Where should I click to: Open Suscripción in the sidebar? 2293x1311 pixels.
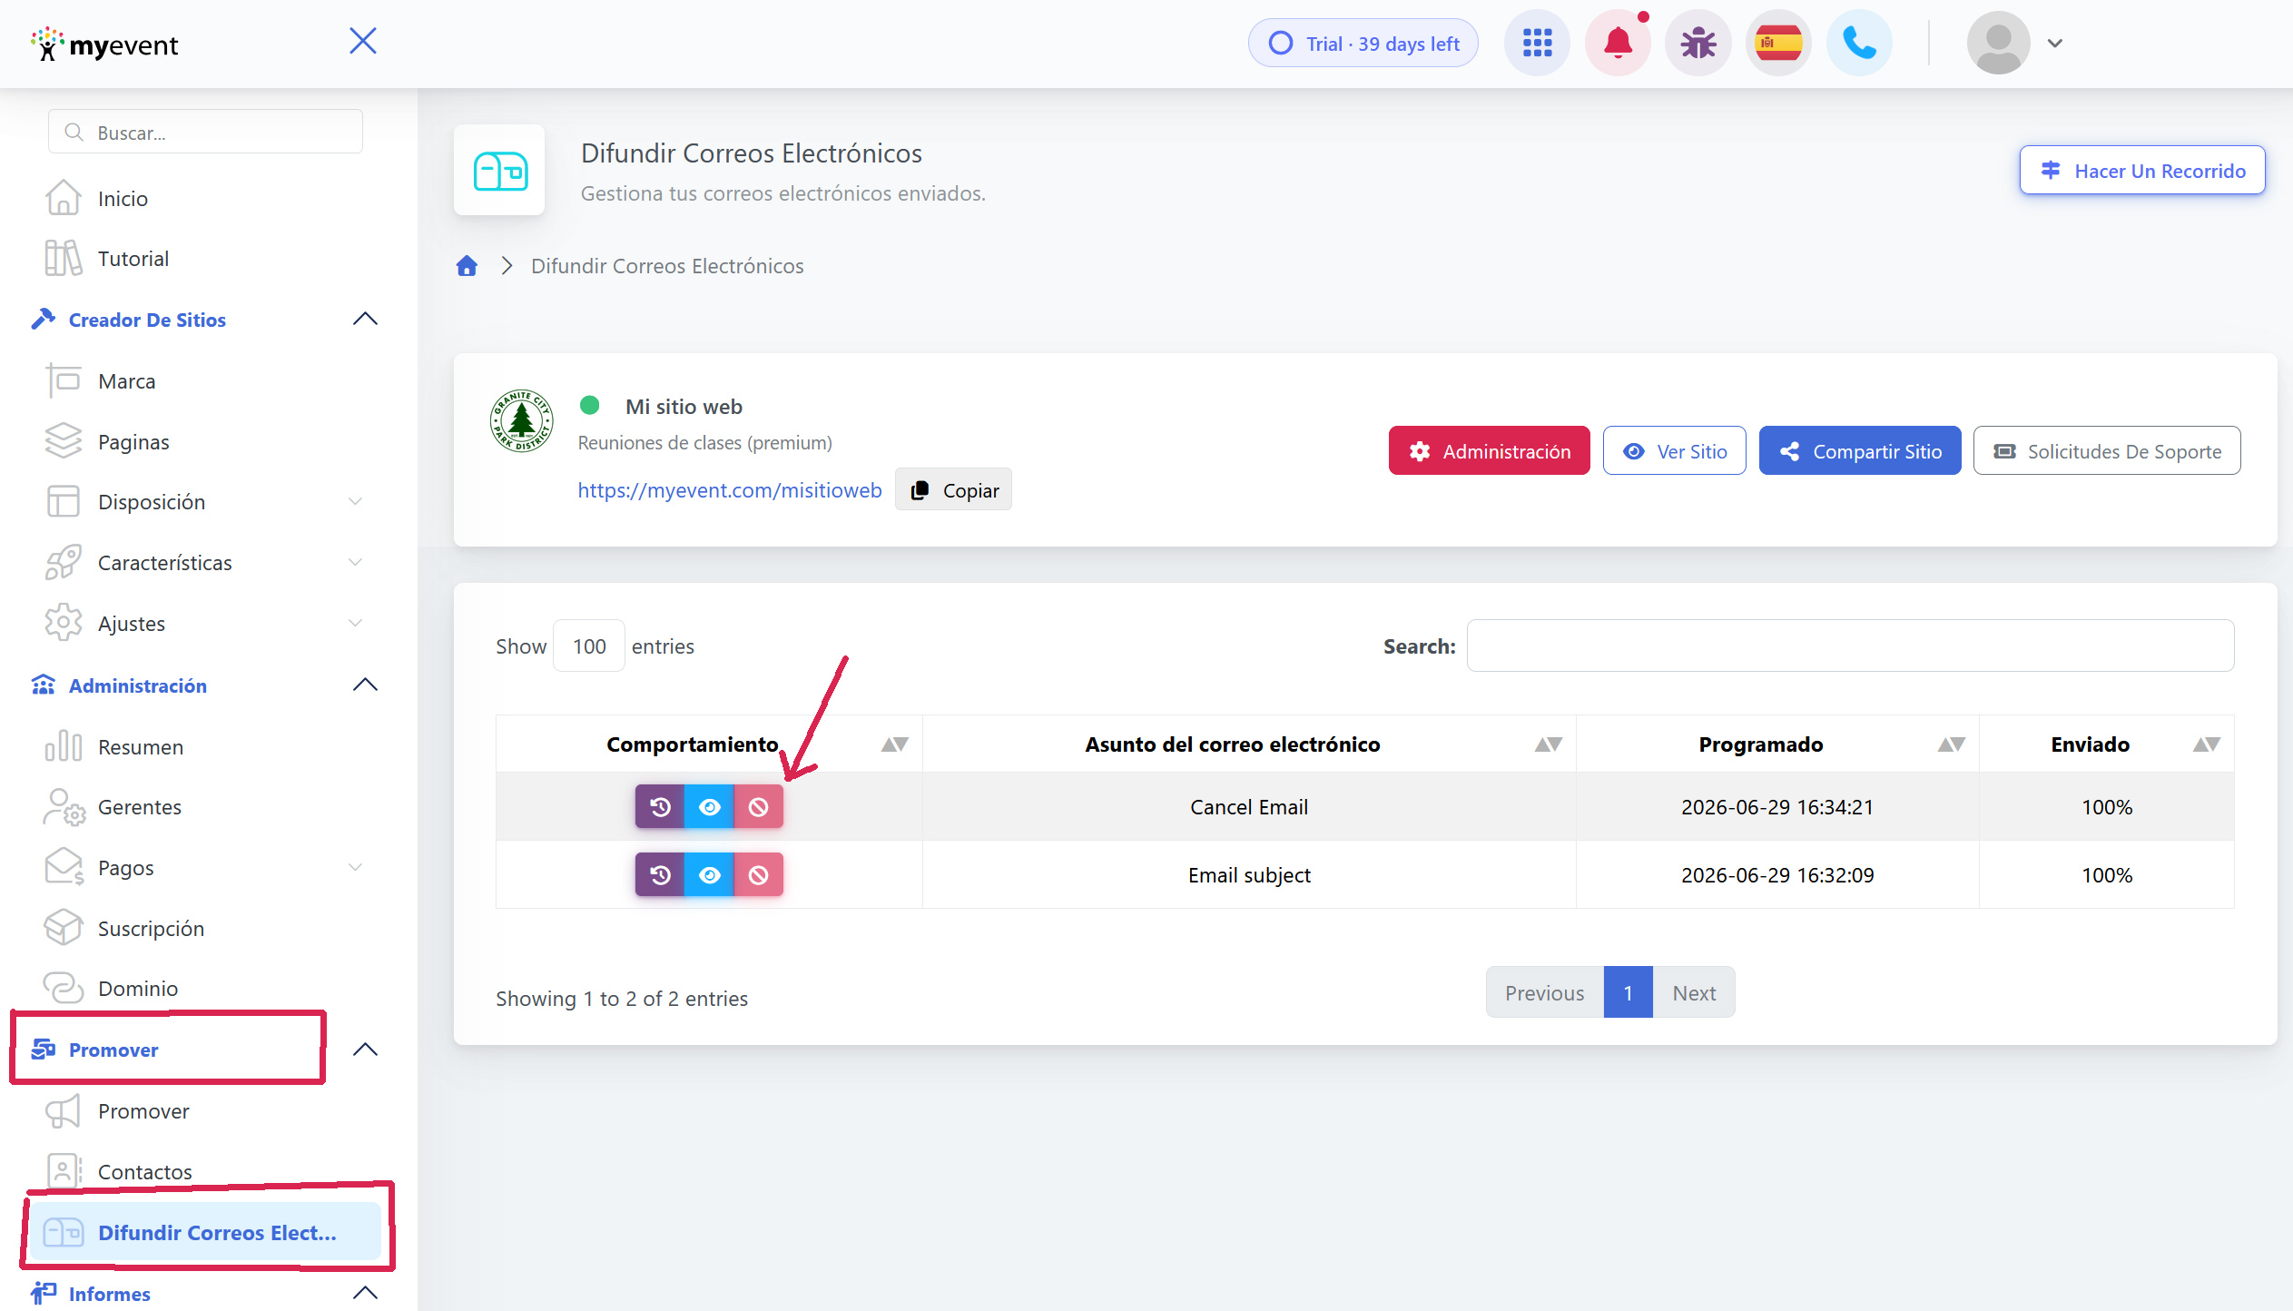pos(151,929)
